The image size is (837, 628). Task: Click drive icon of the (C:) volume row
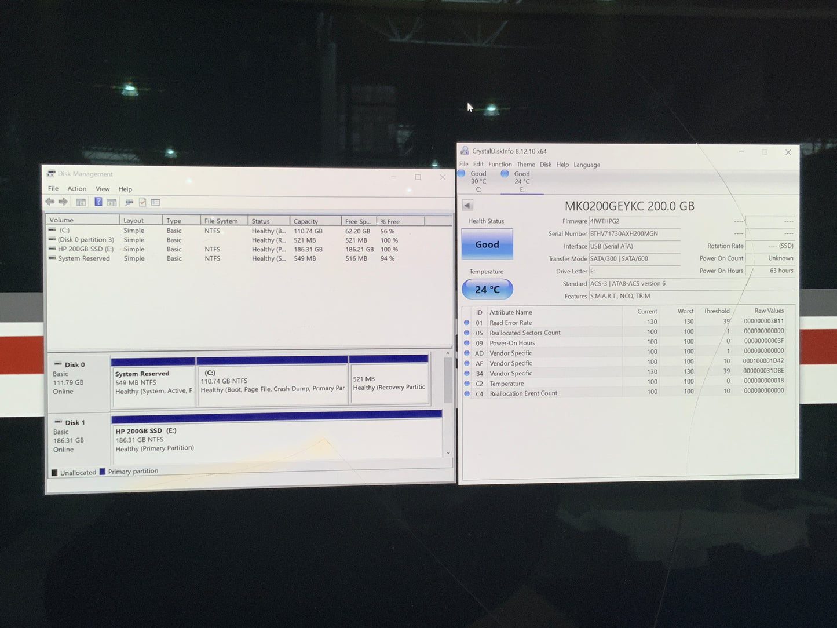tap(52, 230)
